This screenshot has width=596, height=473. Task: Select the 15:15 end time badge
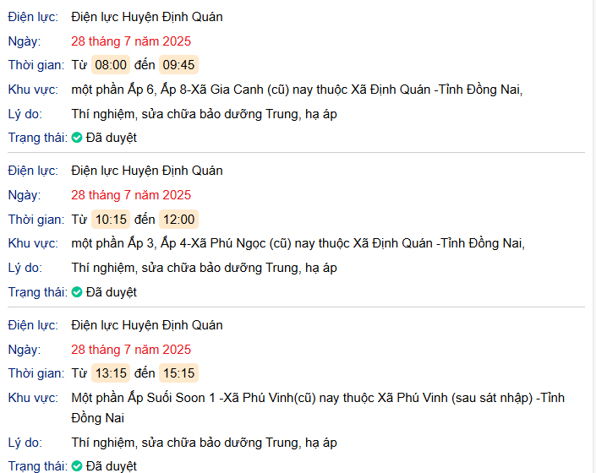(178, 373)
